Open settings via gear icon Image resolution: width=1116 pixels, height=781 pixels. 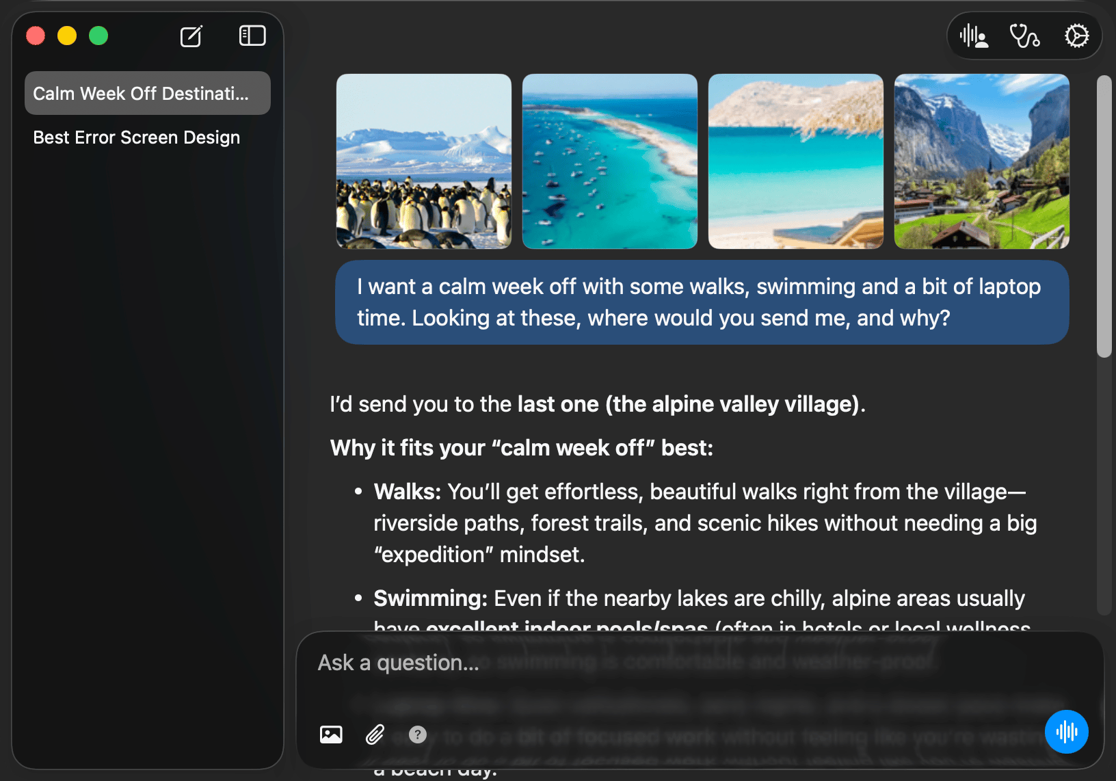[1076, 36]
